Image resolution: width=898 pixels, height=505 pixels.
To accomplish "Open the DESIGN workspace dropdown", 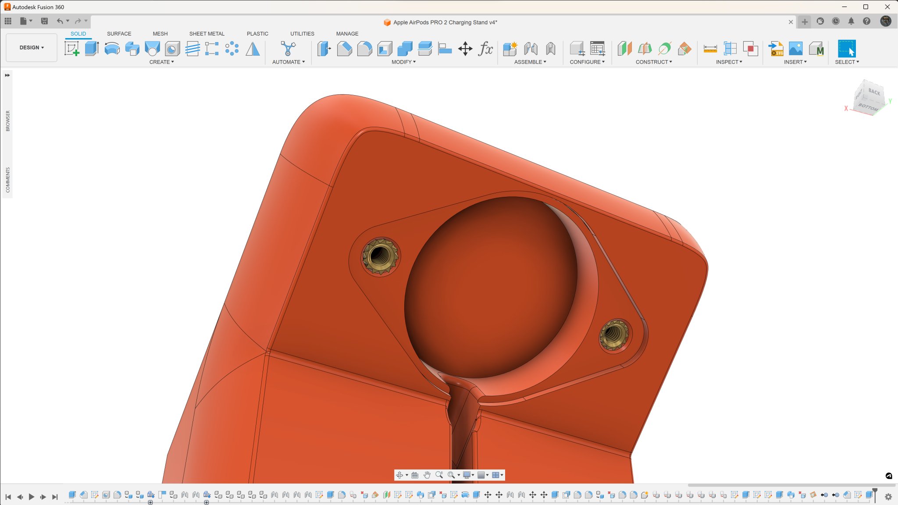I will click(32, 47).
